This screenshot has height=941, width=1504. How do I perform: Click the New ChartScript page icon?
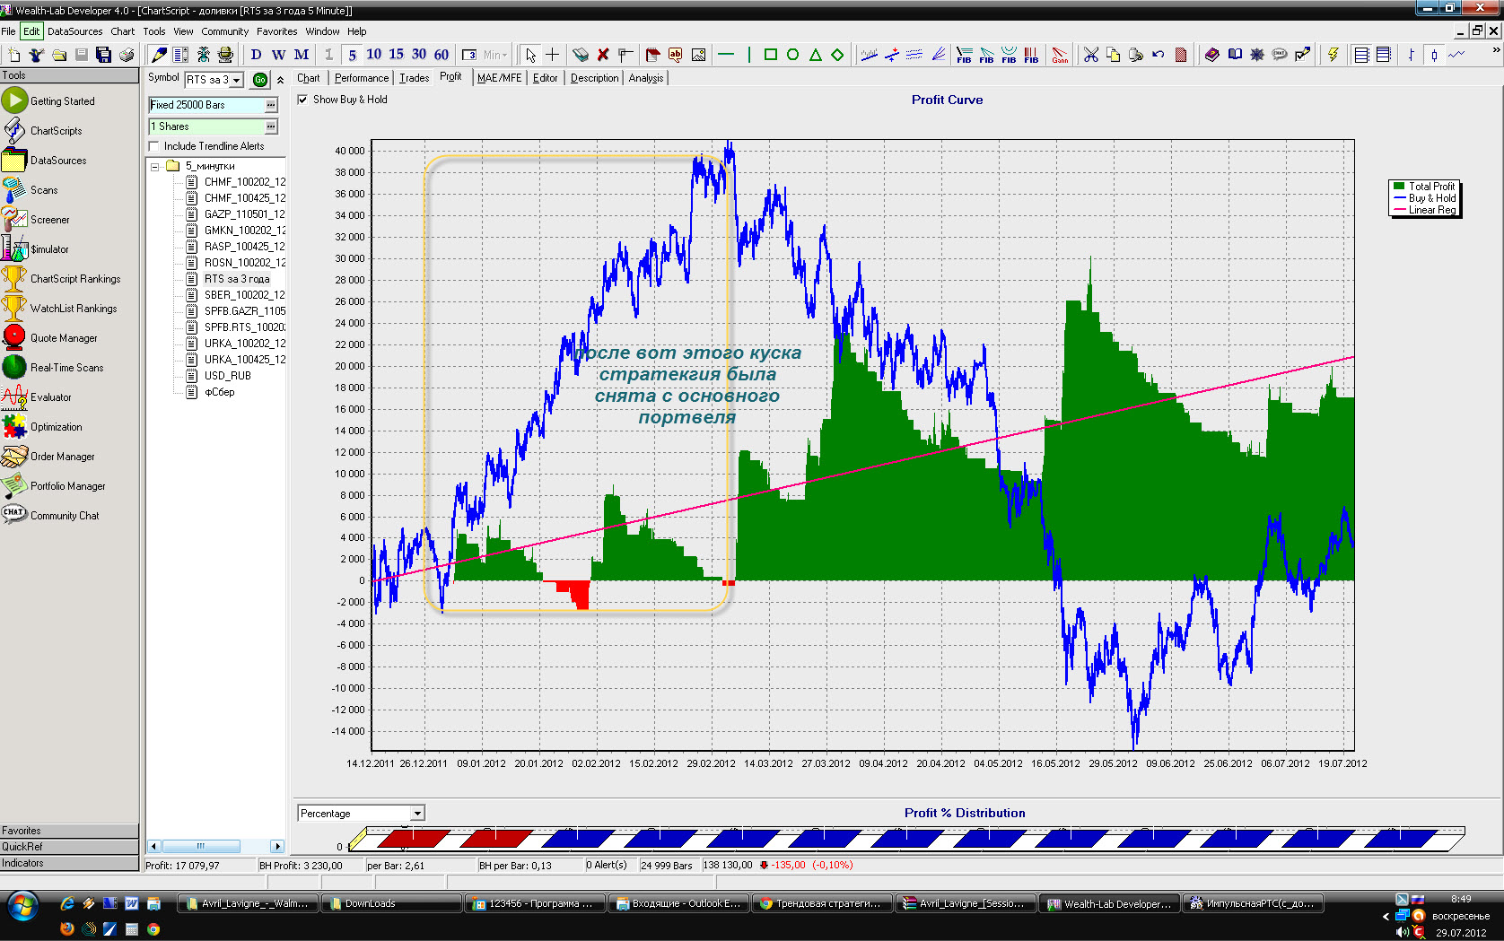point(13,55)
